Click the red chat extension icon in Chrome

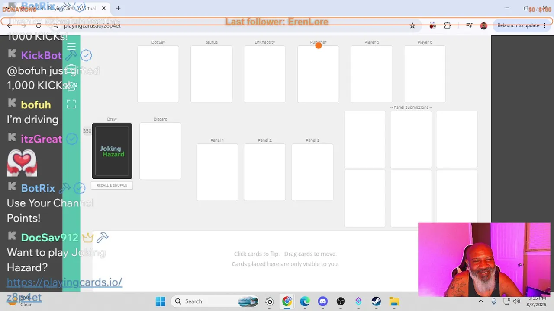pos(432,25)
